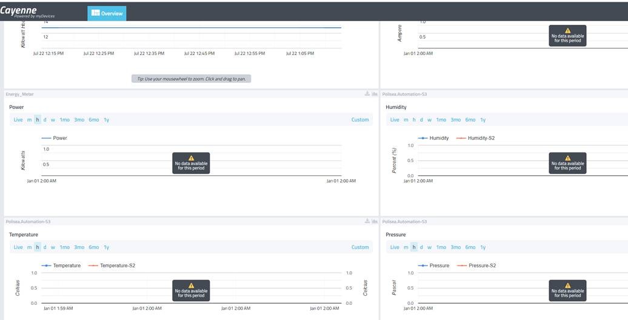Select 3mo range in Power chart

(x=79, y=119)
